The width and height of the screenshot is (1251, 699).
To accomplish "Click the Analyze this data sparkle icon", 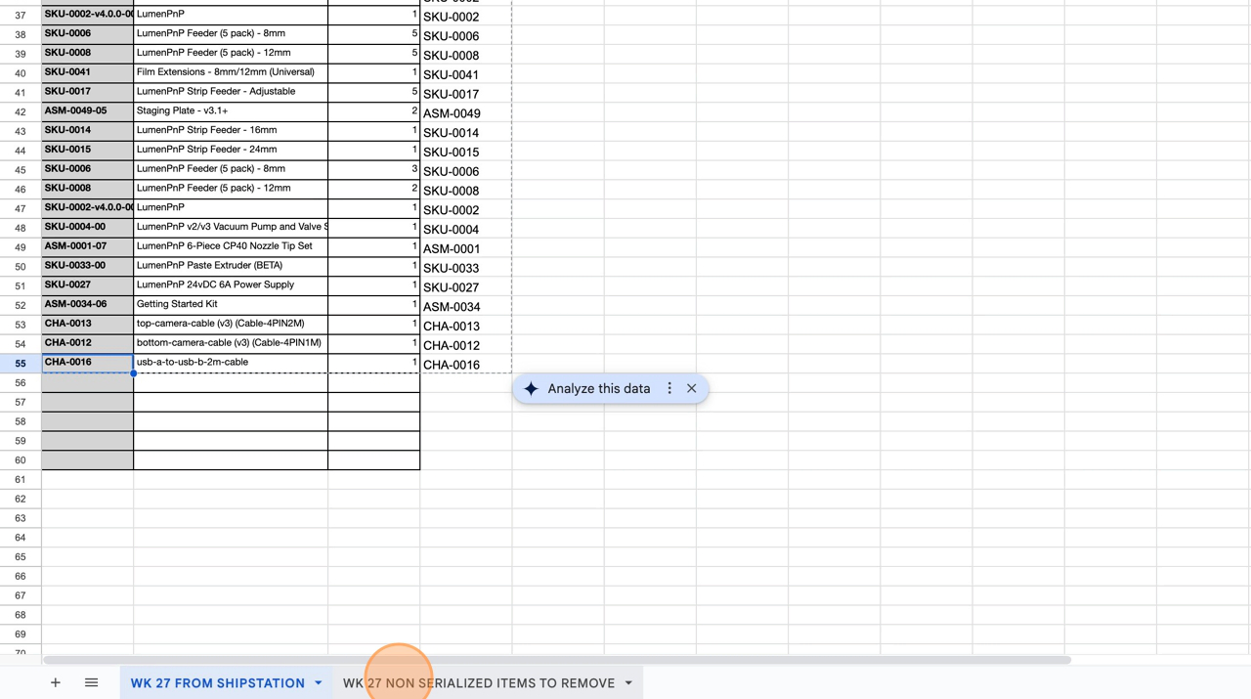I will tap(531, 389).
